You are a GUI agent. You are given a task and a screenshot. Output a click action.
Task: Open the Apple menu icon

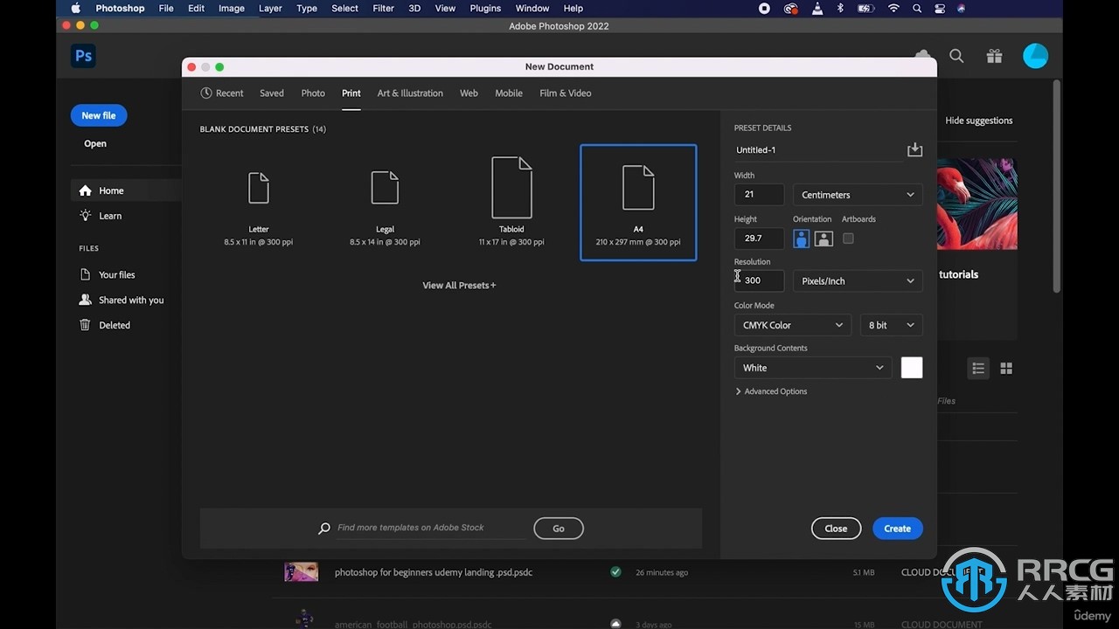coord(75,8)
